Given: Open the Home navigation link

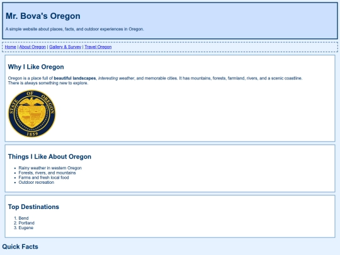Looking at the screenshot, I should [11, 47].
